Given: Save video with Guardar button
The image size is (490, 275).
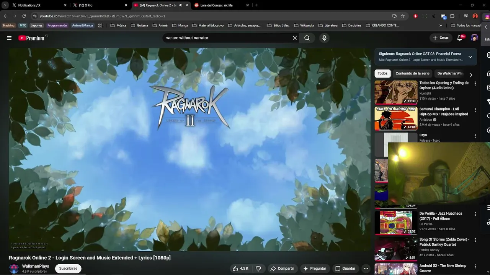Looking at the screenshot, I should point(345,269).
